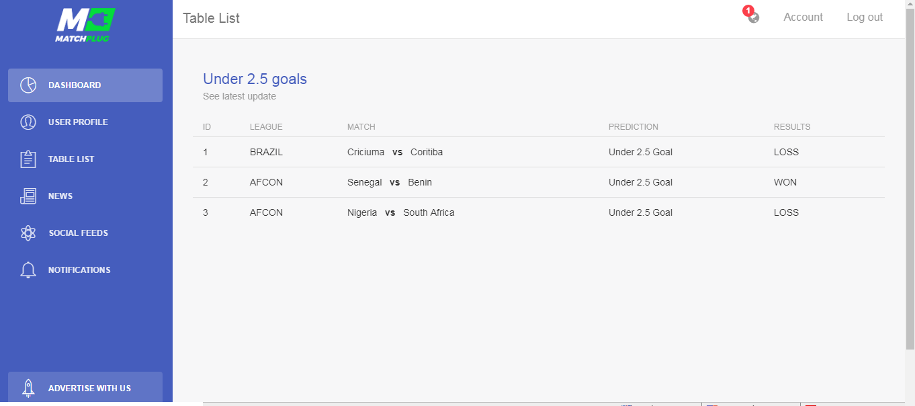Click the Table List page title
915x406 pixels.
pyautogui.click(x=211, y=18)
